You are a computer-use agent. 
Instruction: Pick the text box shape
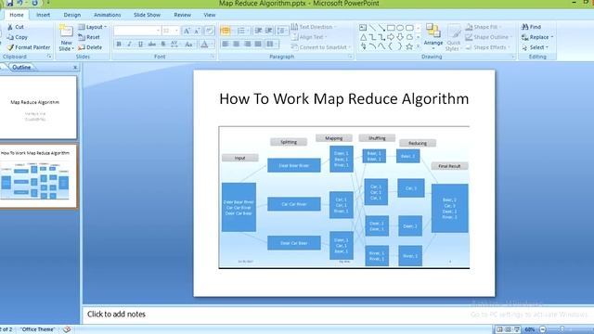363,28
